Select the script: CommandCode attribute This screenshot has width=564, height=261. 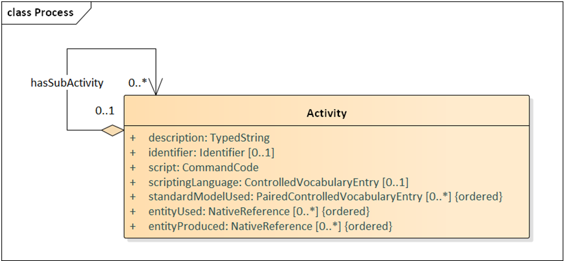203,168
